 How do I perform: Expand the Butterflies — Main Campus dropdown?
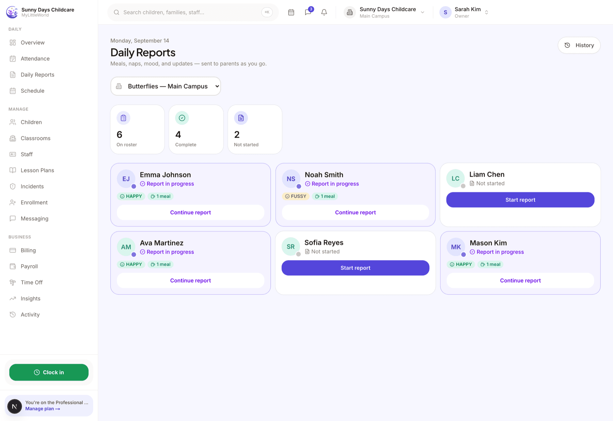tap(166, 86)
